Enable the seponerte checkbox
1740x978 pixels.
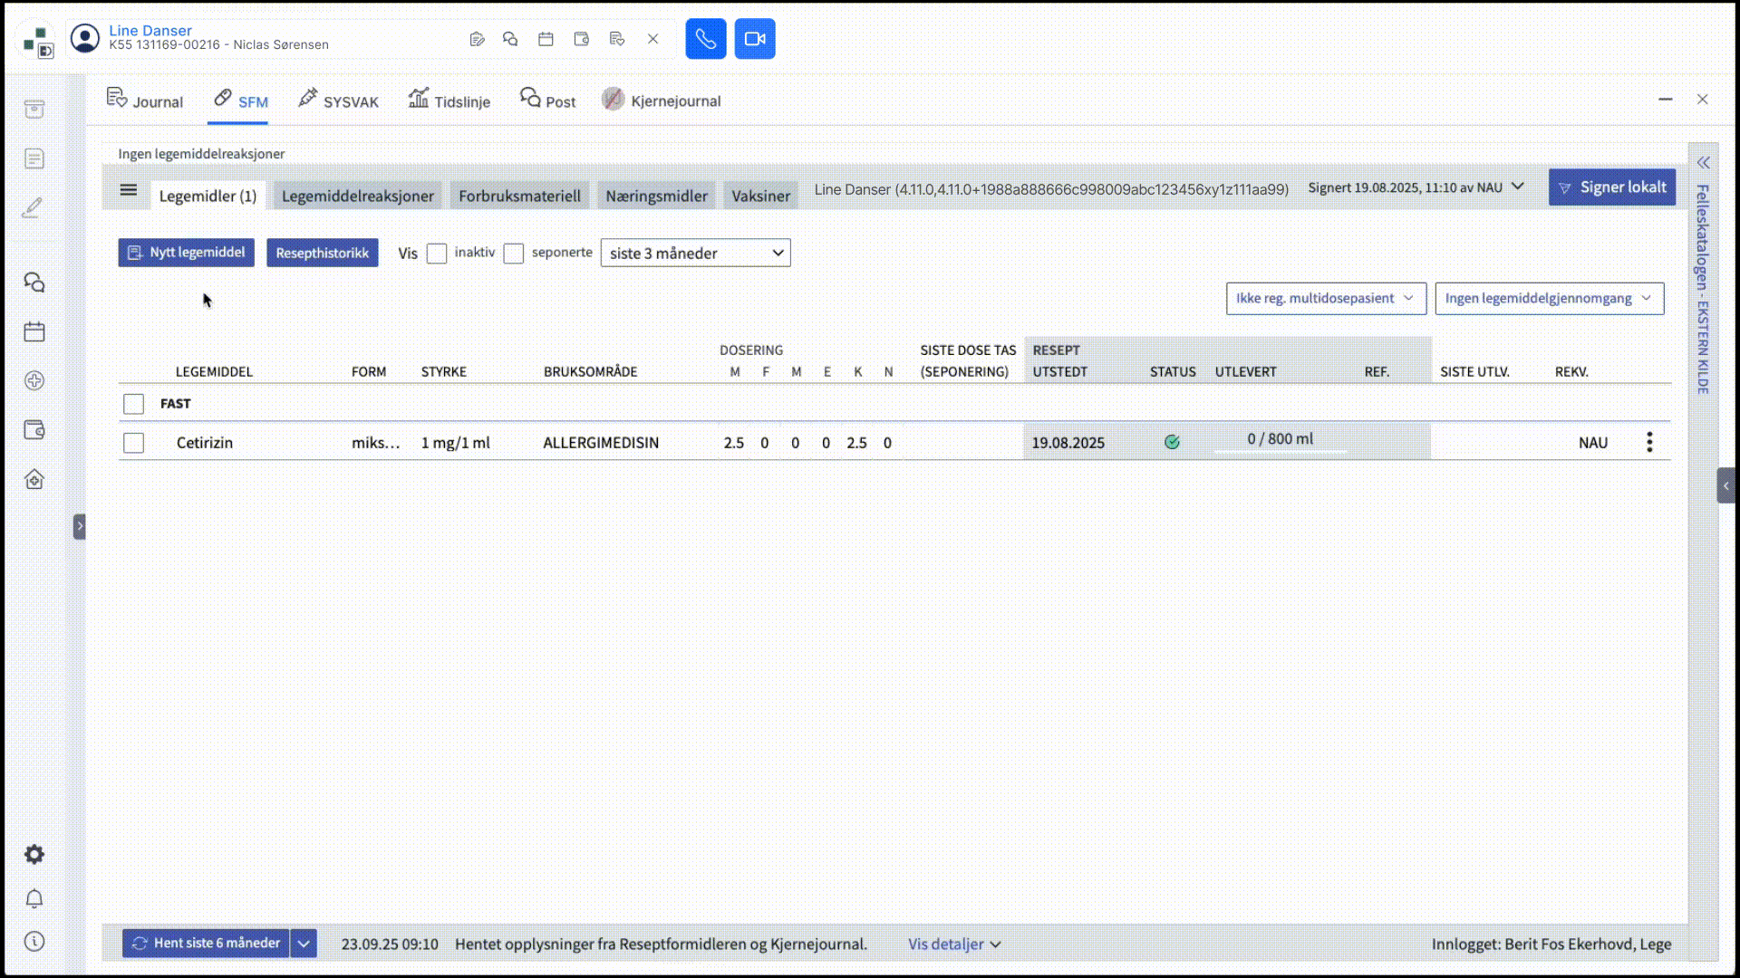point(514,254)
